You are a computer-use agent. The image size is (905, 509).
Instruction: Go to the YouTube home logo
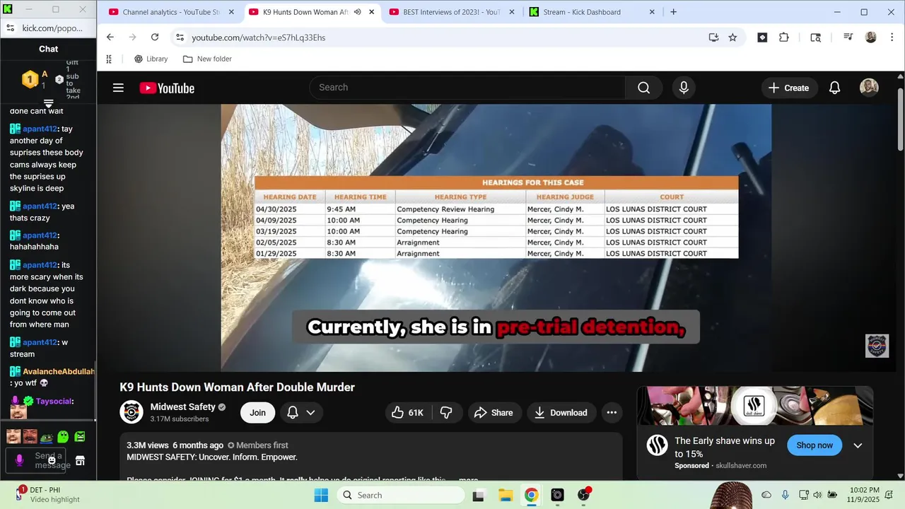(x=167, y=88)
